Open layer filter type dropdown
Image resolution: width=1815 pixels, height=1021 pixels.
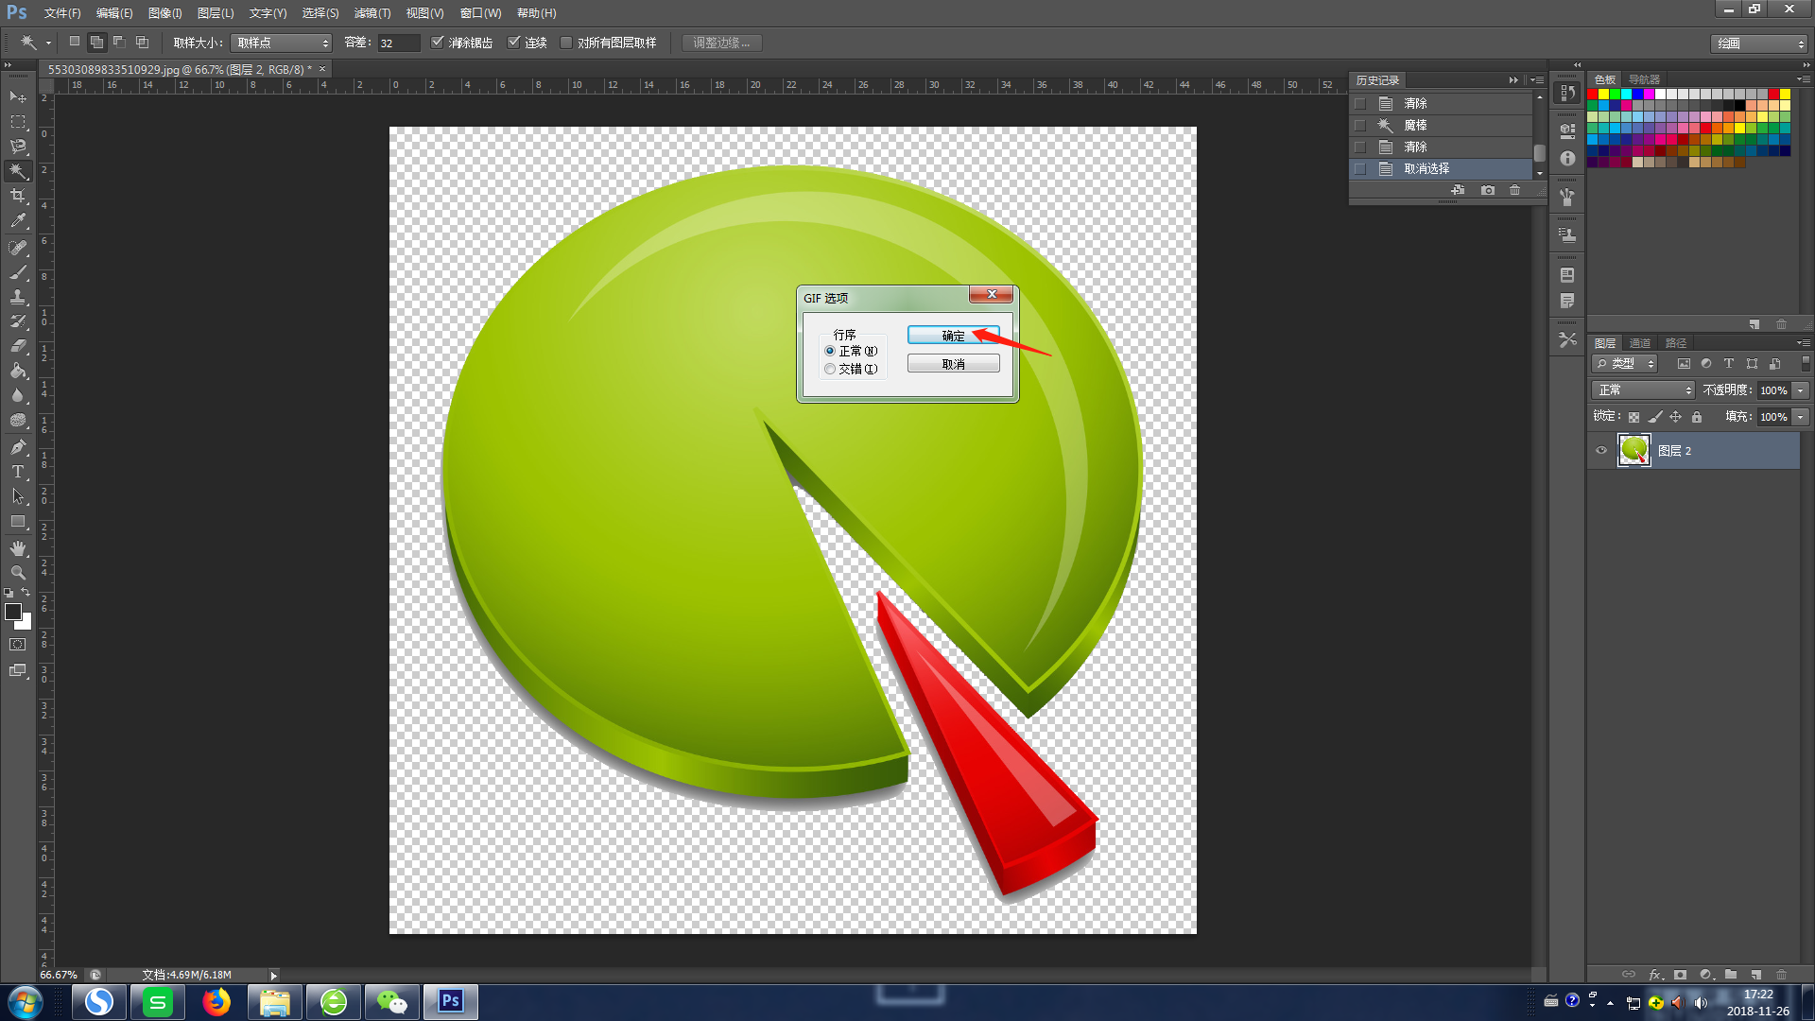click(x=1625, y=363)
